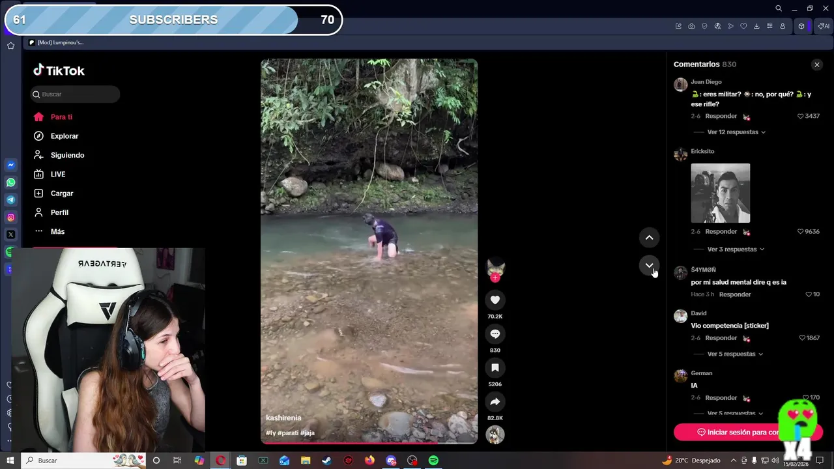Show hidden system tray icons chevron
This screenshot has width=834, height=469.
coord(733,461)
